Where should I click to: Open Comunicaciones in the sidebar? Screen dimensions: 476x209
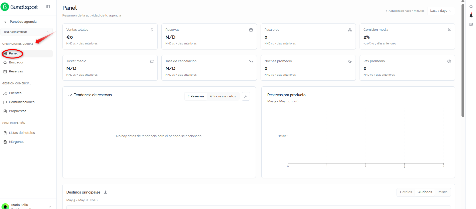[x=27, y=102]
